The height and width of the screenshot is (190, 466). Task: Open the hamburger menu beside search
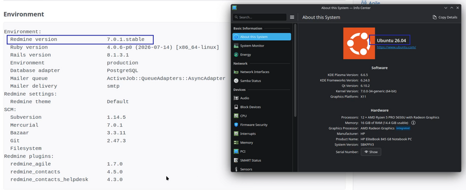pyautogui.click(x=292, y=17)
